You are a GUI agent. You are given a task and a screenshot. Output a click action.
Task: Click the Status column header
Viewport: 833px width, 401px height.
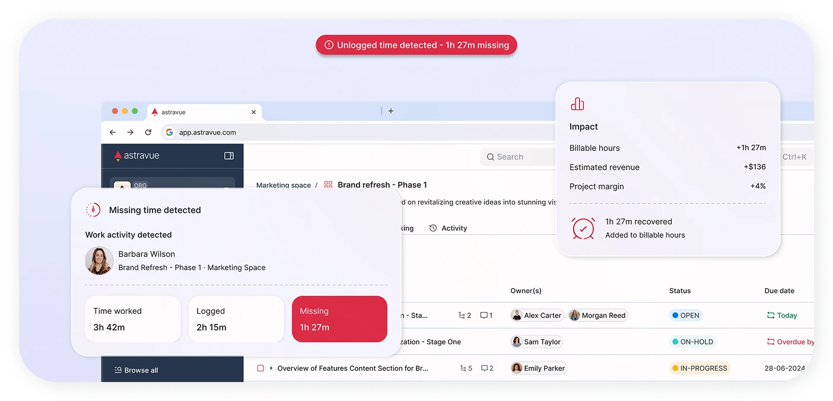680,291
